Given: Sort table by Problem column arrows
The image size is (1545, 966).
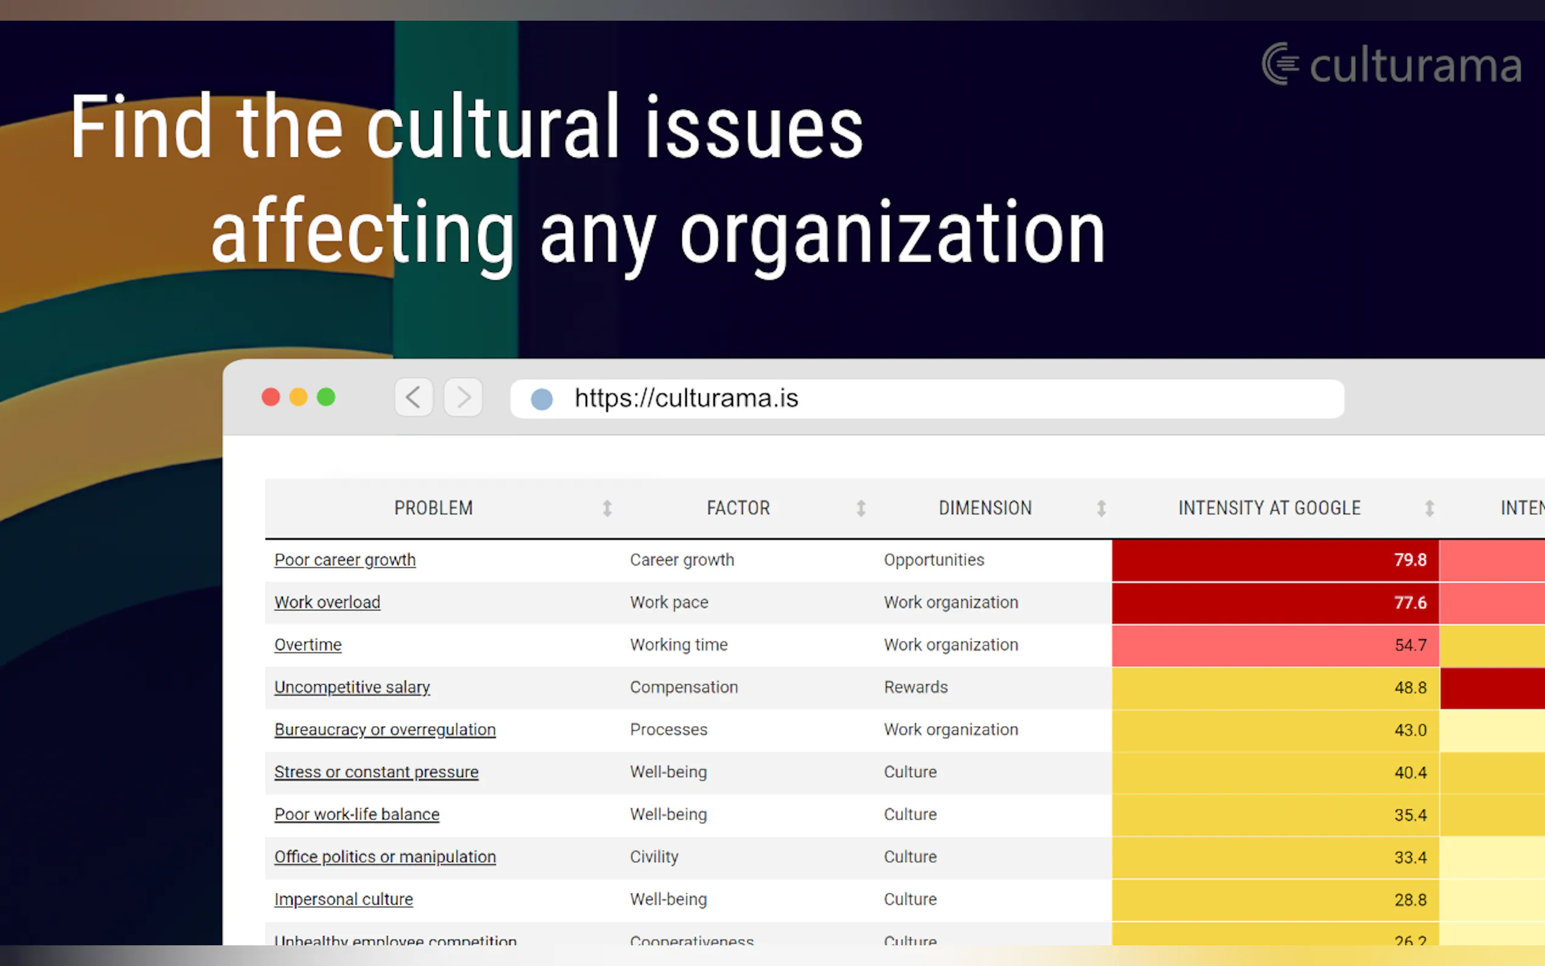Looking at the screenshot, I should pyautogui.click(x=607, y=509).
